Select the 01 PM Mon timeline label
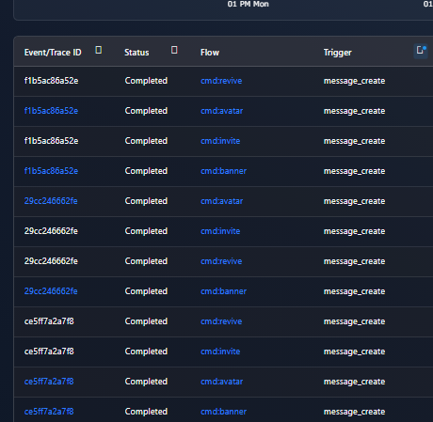The width and height of the screenshot is (433, 422). coord(249,4)
